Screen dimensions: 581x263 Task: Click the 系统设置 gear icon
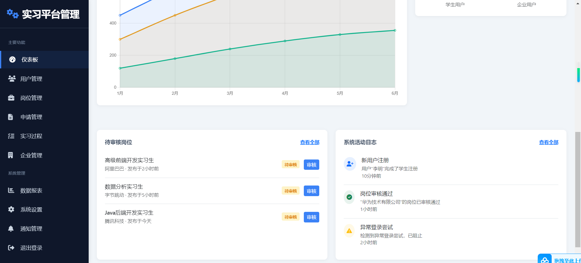coord(11,209)
